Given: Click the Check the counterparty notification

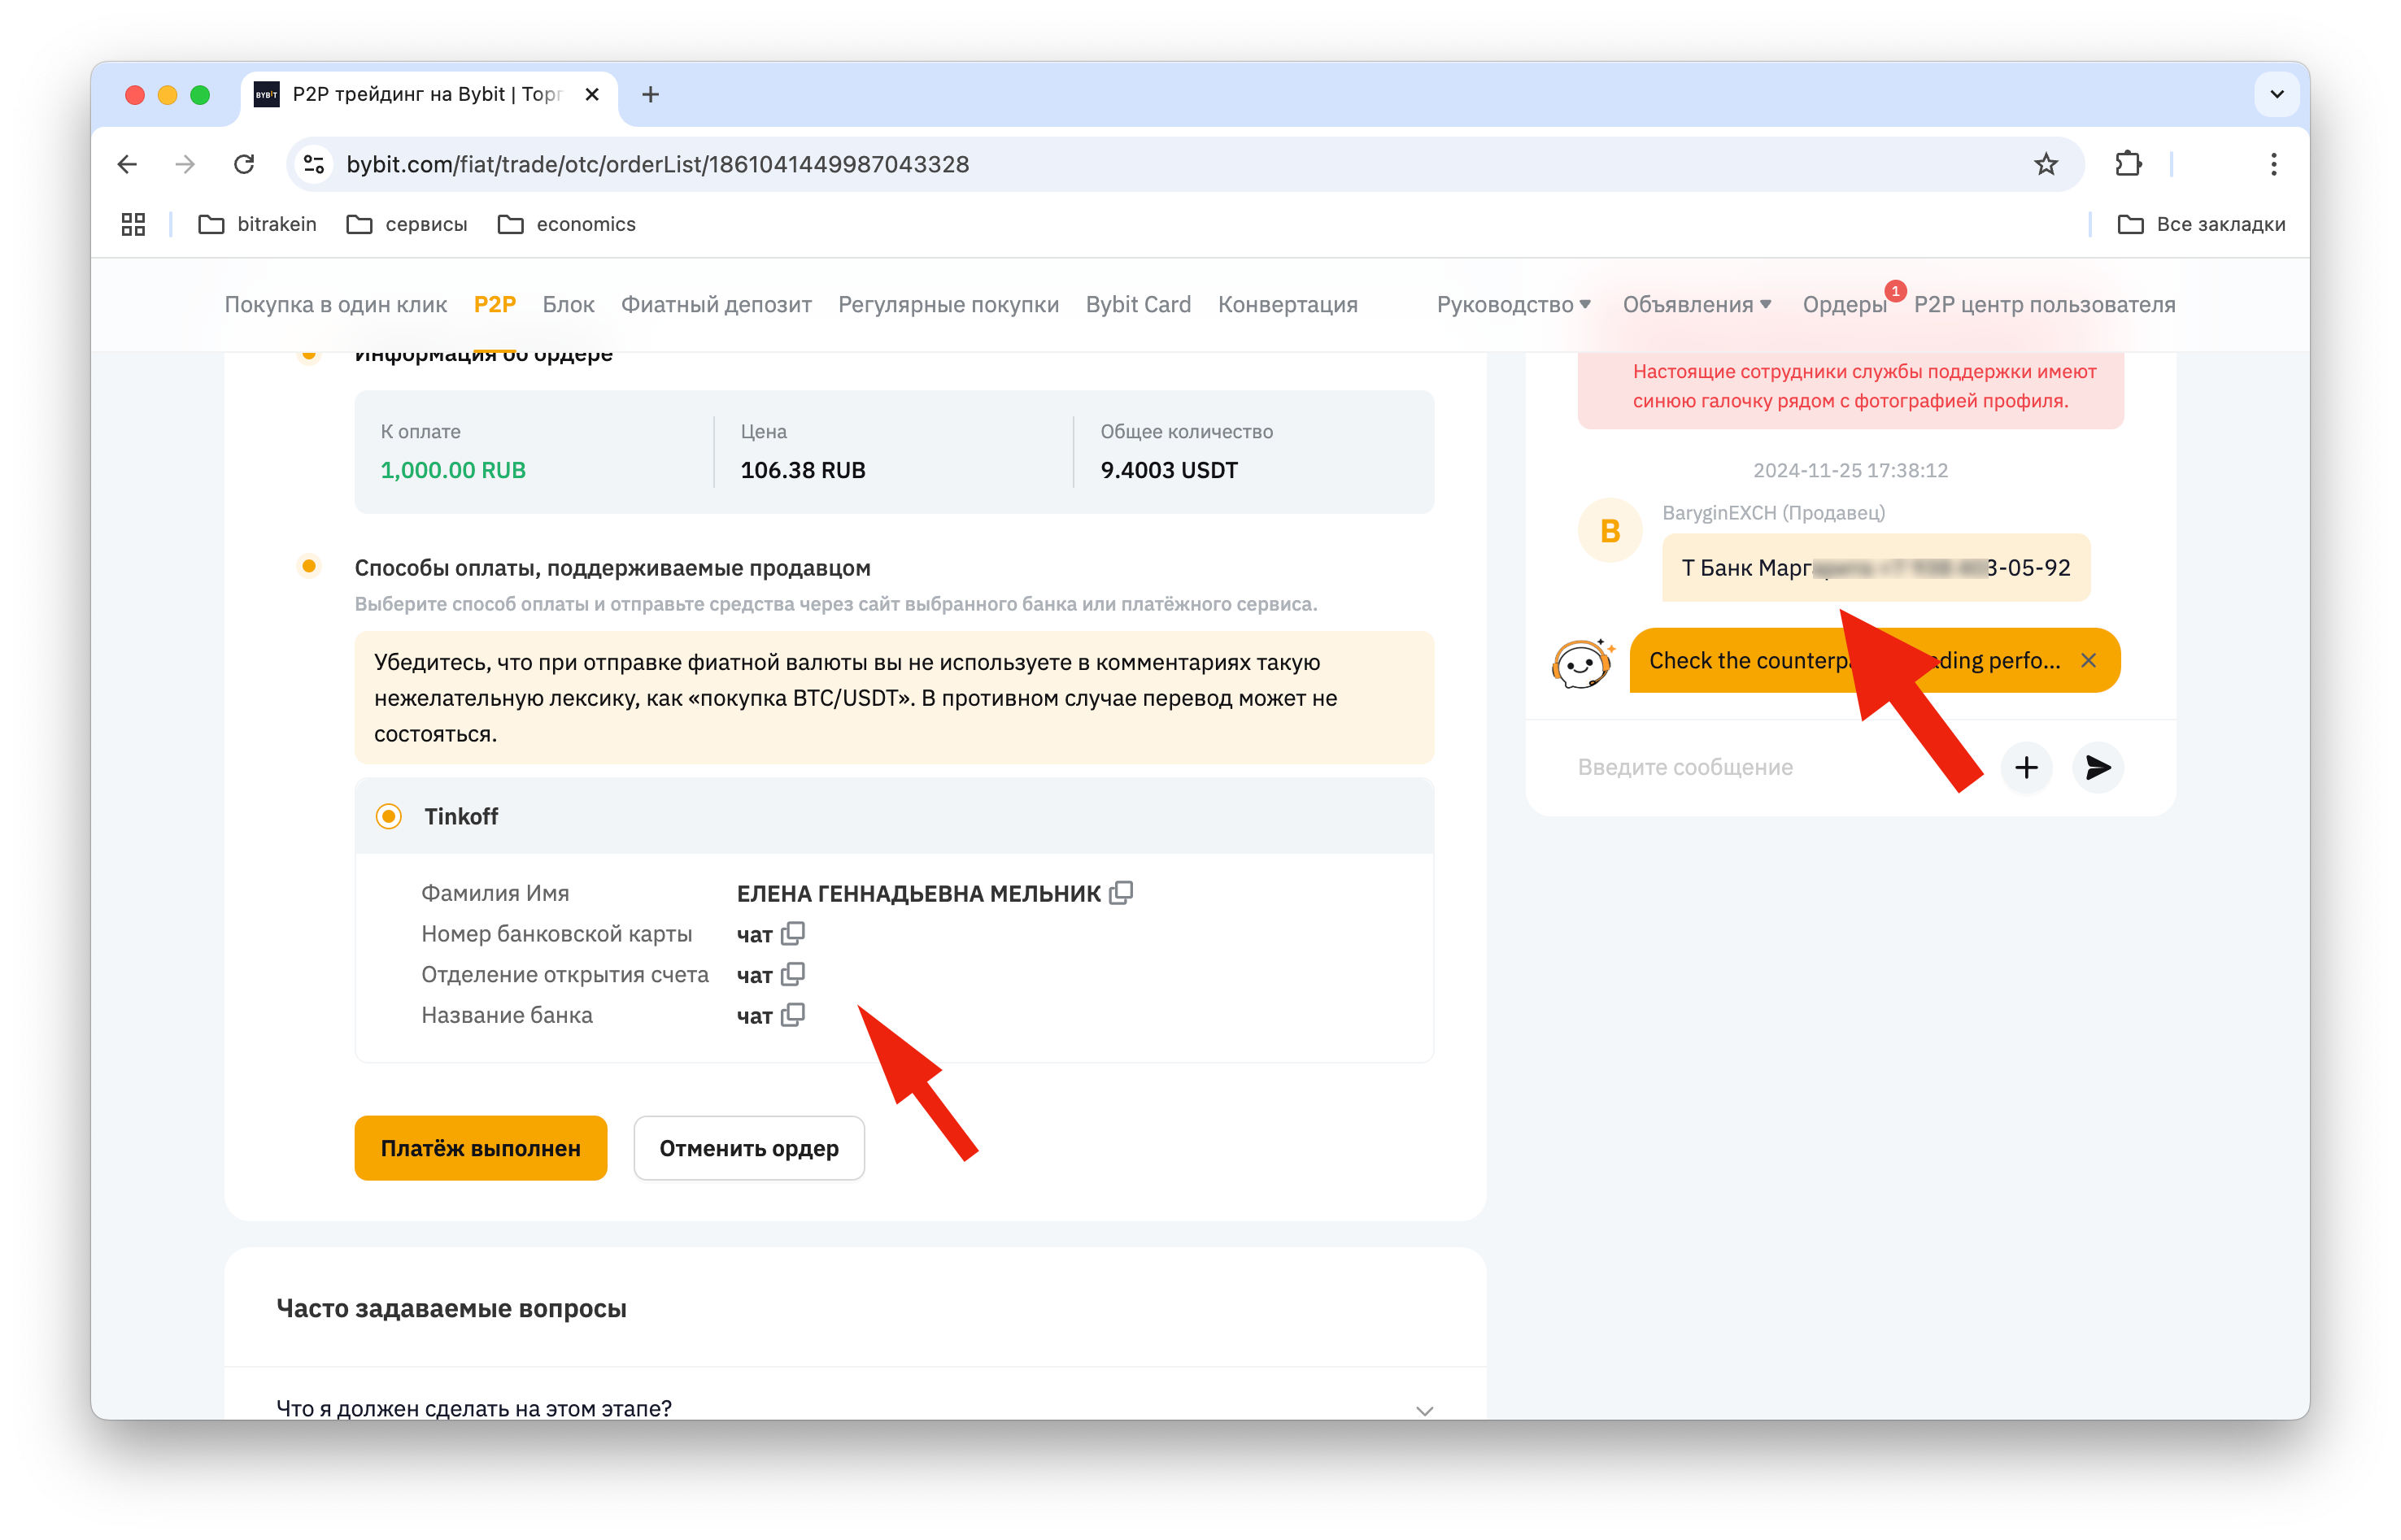Looking at the screenshot, I should click(x=1874, y=660).
